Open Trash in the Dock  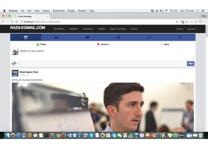point(201,135)
